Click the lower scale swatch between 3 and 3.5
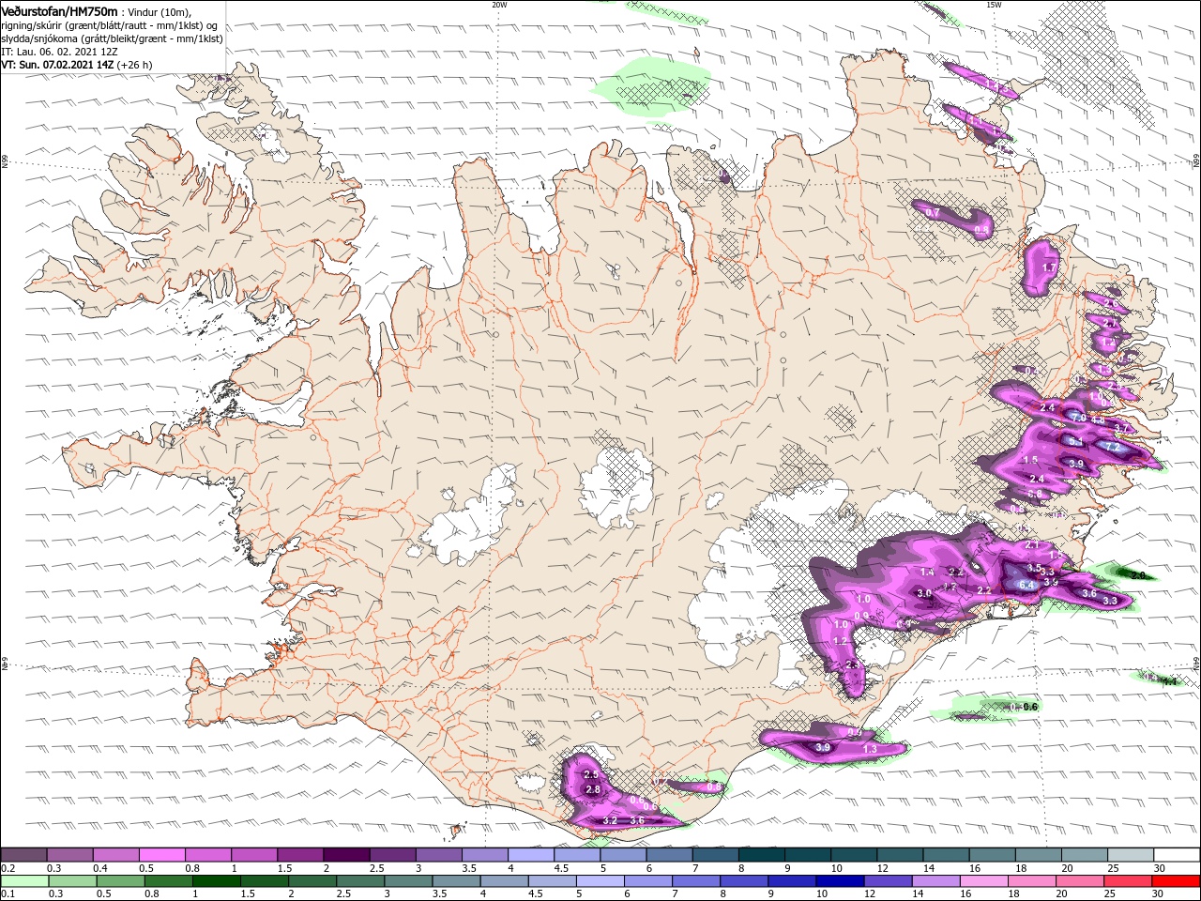Image resolution: width=1201 pixels, height=901 pixels. (x=407, y=880)
